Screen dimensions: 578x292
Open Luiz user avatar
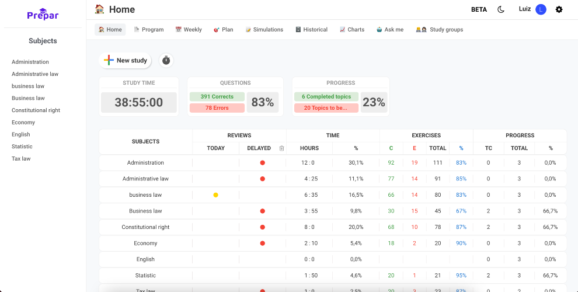click(x=541, y=9)
